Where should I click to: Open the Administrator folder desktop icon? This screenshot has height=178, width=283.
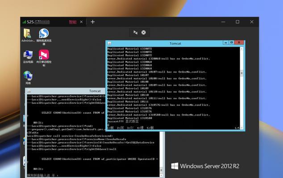click(28, 35)
